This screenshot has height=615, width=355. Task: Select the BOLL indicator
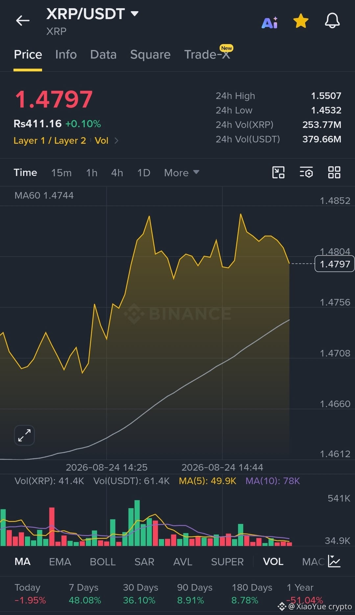click(103, 562)
